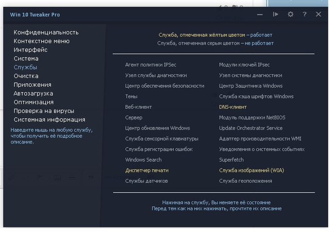Open the Автозагрузка section
The image size is (330, 234).
coord(33,93)
